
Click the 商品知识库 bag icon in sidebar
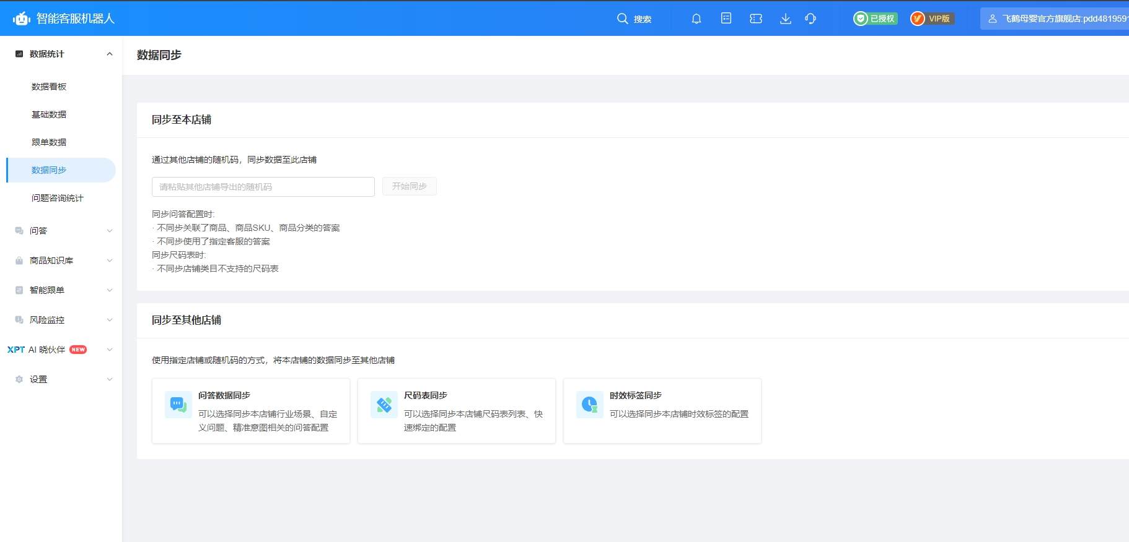[19, 260]
